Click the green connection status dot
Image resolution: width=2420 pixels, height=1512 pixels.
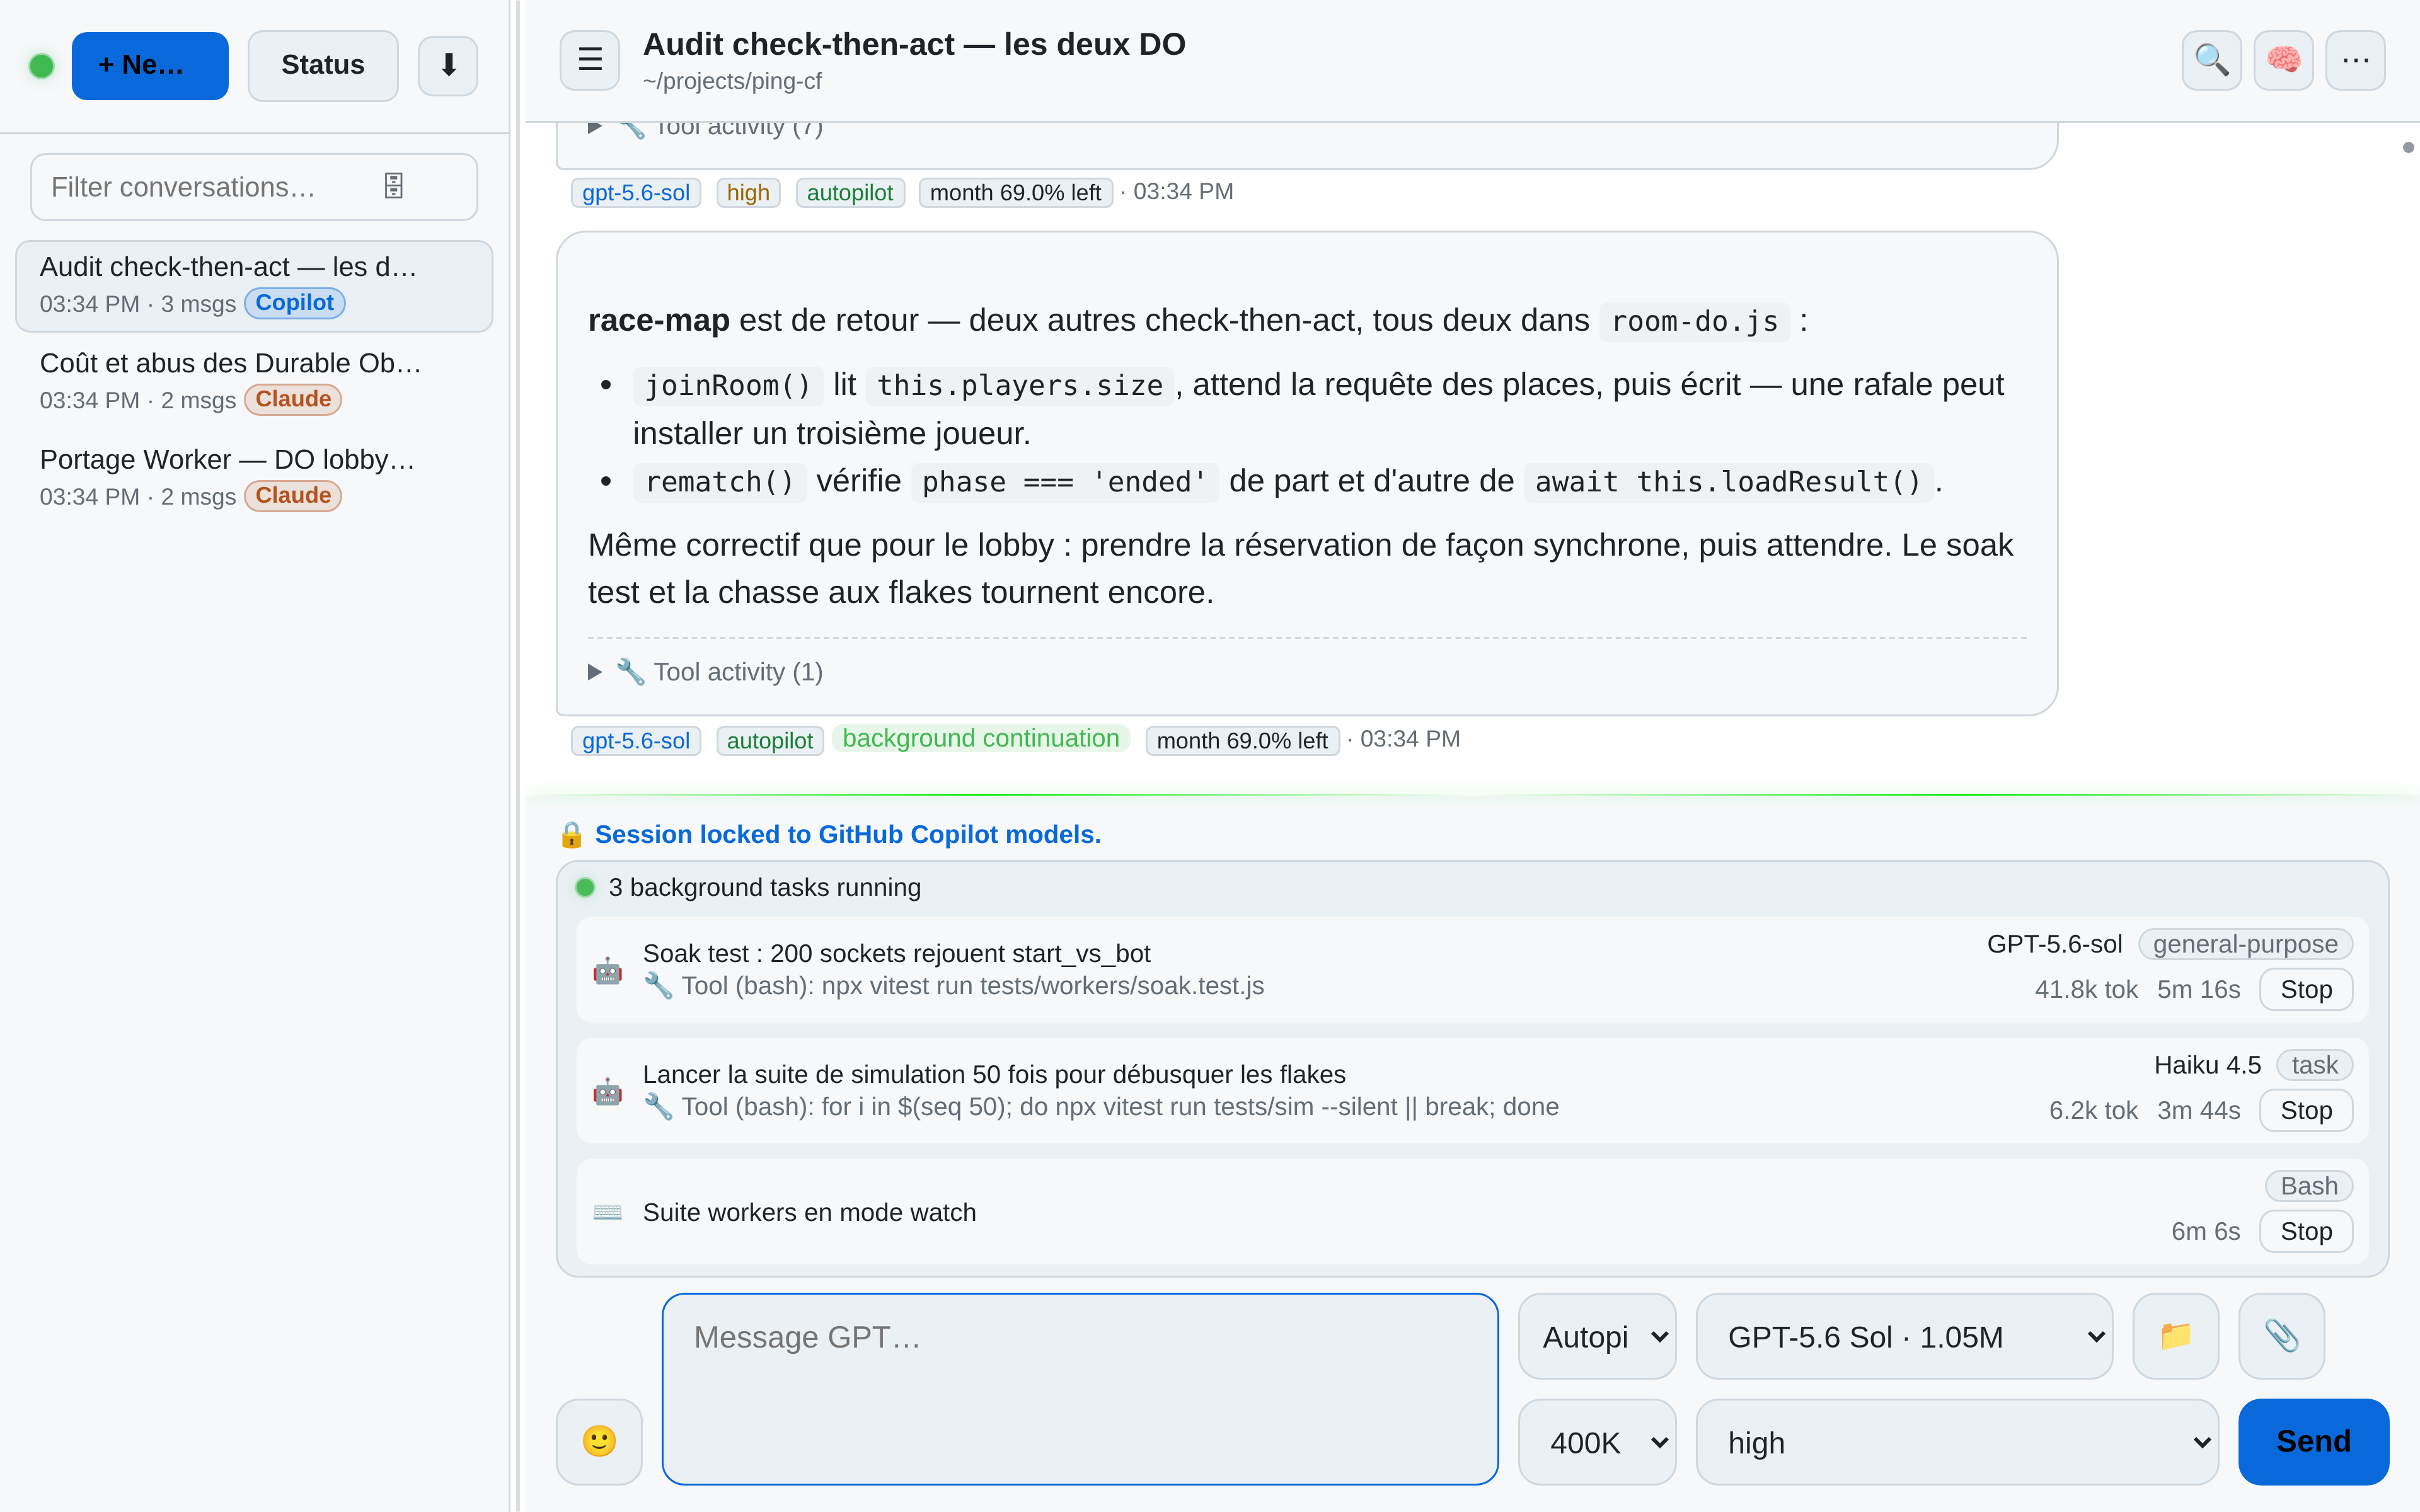point(41,66)
